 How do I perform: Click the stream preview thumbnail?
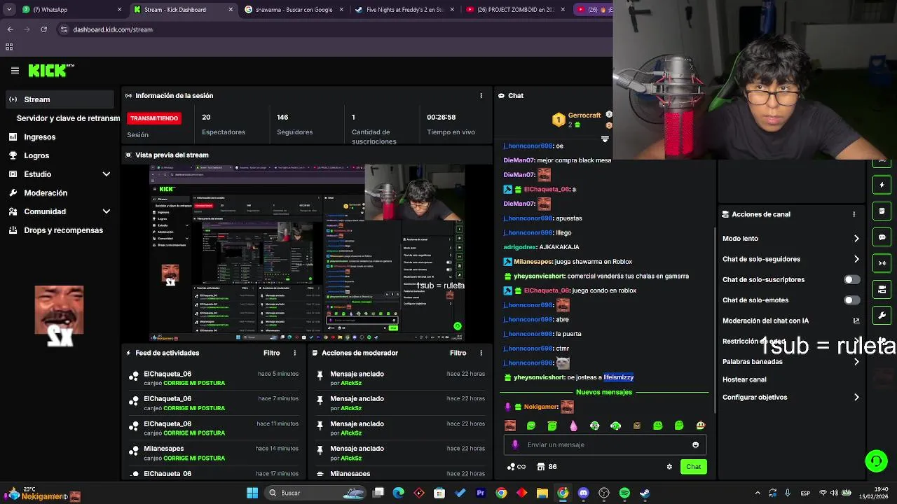tap(307, 253)
